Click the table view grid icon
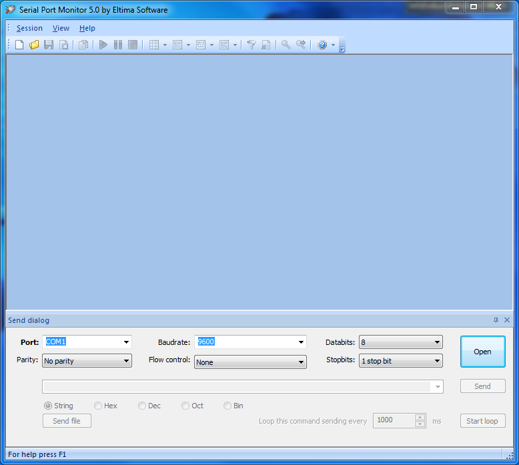This screenshot has height=465, width=519. [x=154, y=45]
